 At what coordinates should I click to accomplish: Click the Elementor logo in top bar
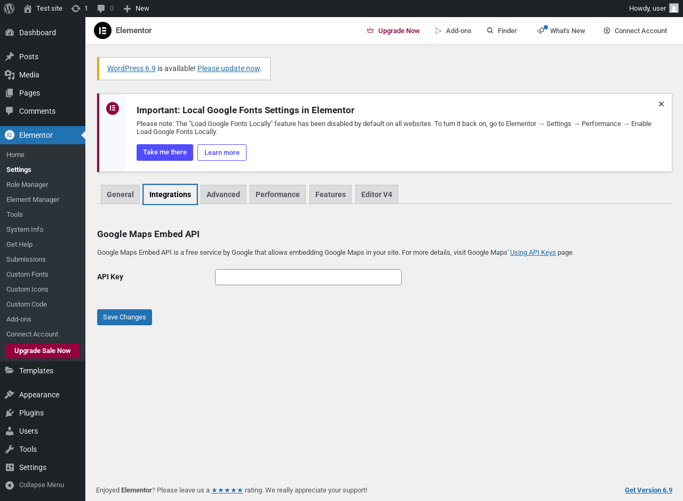(102, 30)
